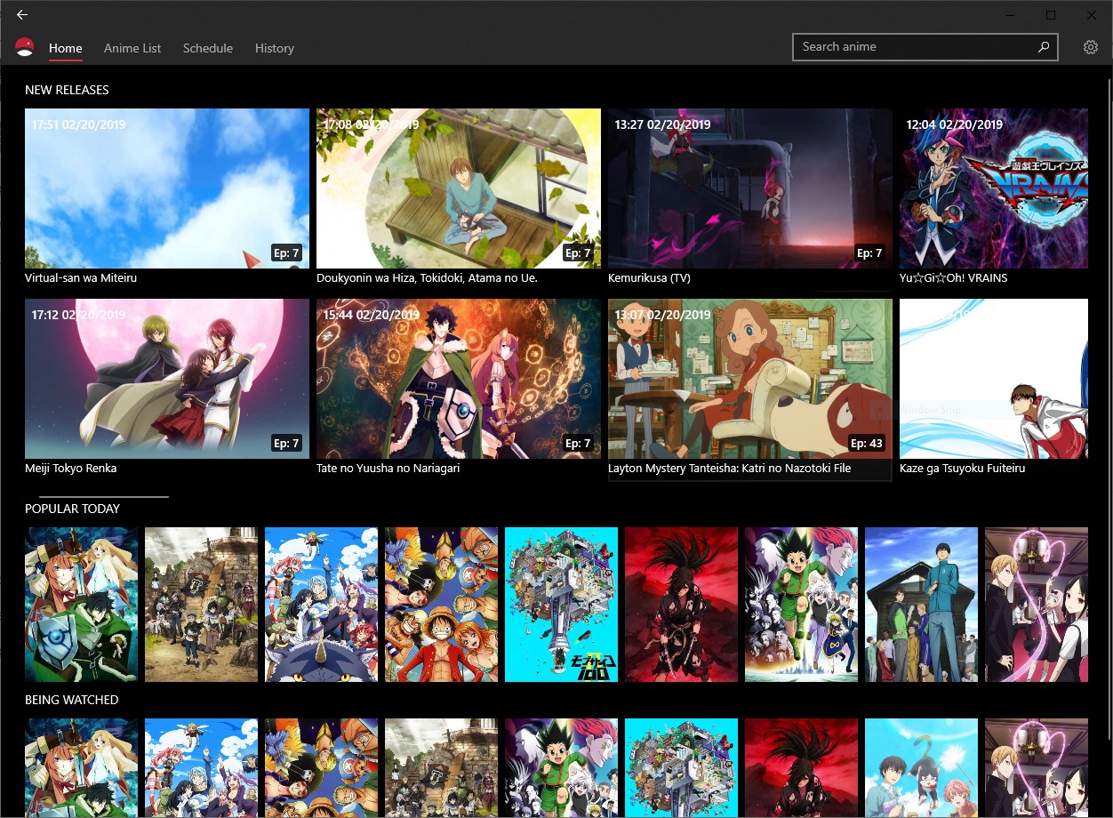The height and width of the screenshot is (818, 1113).
Task: Open the blue-sky group poster in Being Watched
Action: tap(921, 768)
